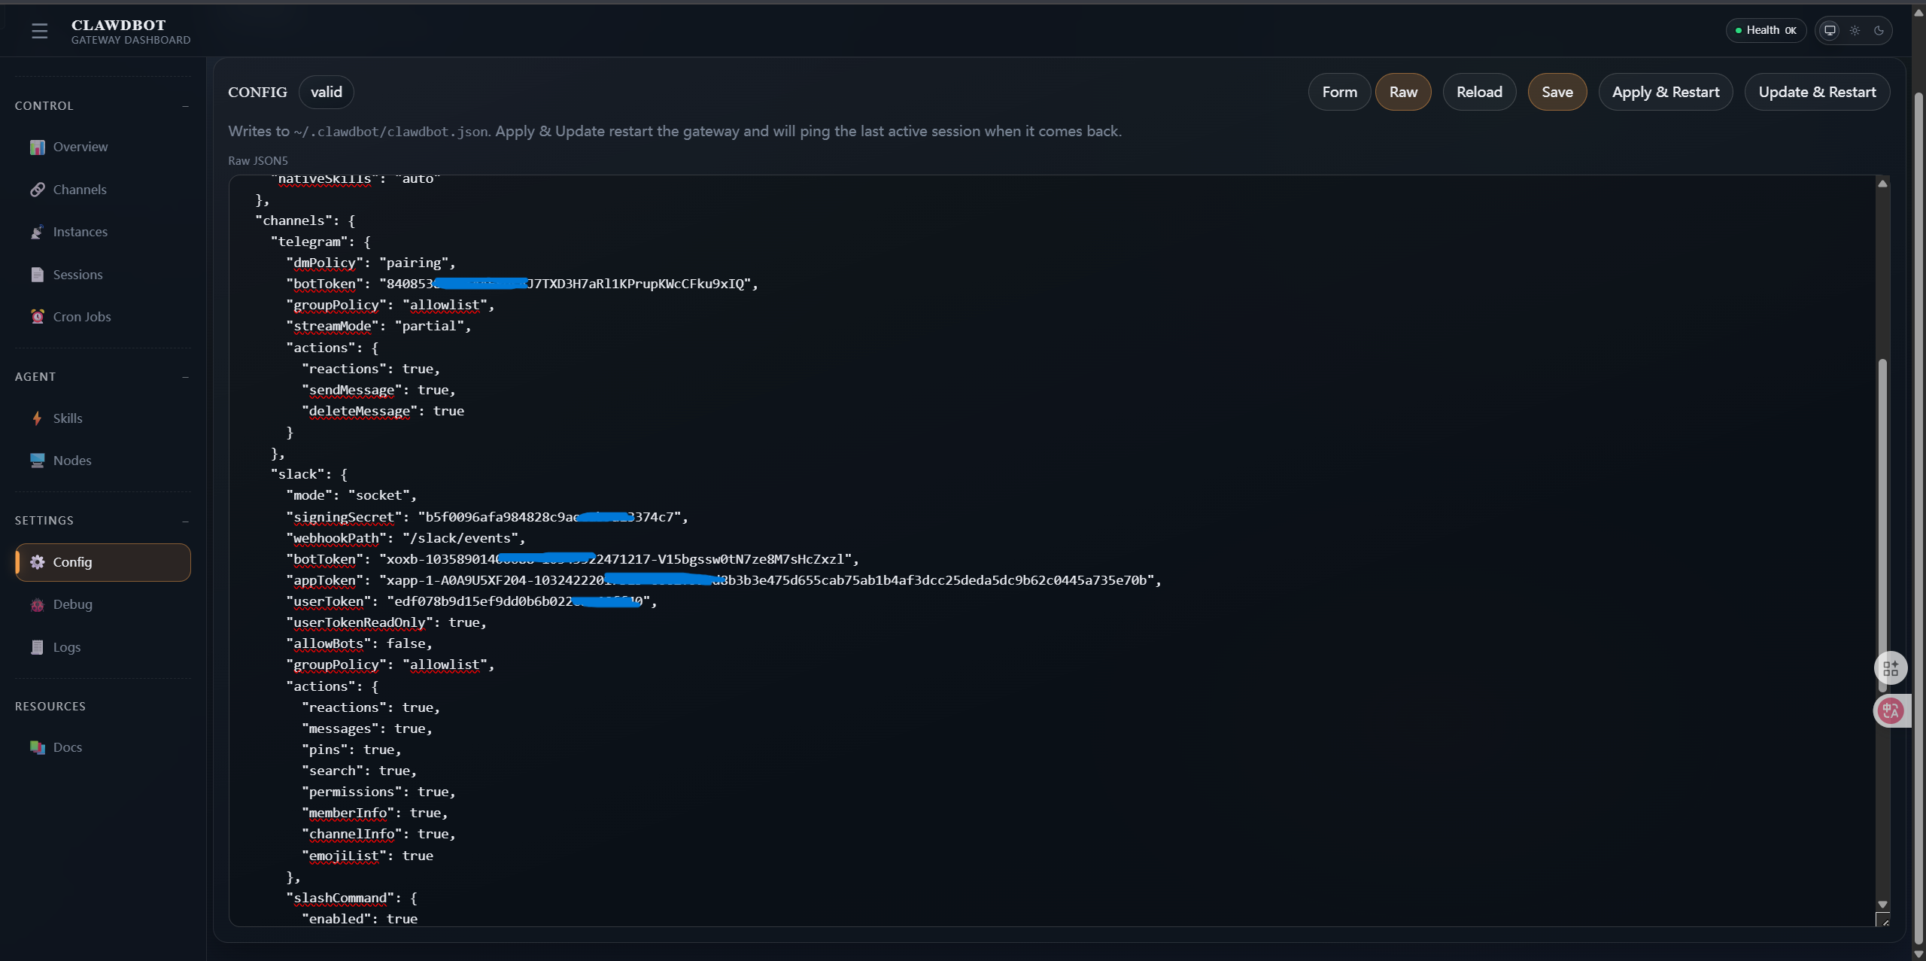Toggle the hamburger navigation menu
The image size is (1926, 961).
[39, 31]
